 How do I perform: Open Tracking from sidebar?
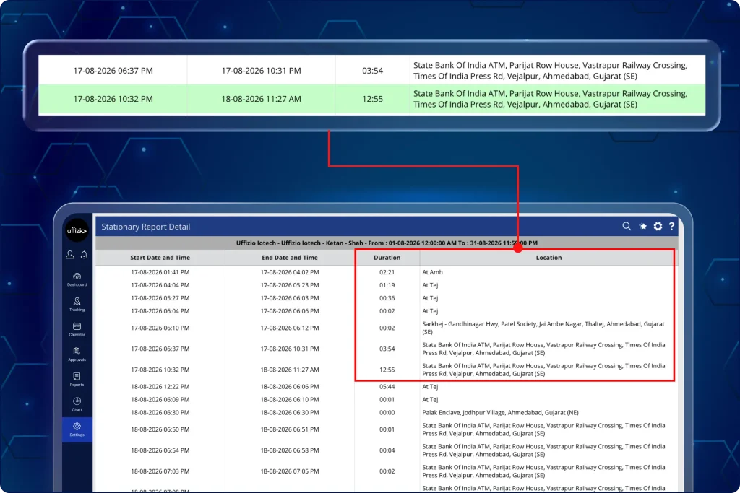77,304
